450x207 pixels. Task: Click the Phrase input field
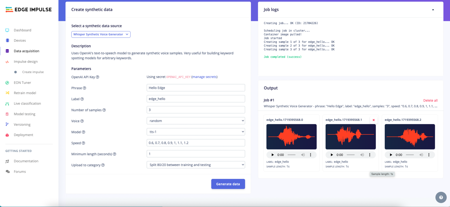tap(196, 88)
